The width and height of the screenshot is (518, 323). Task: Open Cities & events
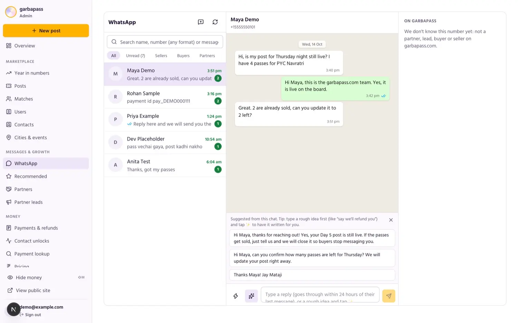[x=46, y=138]
